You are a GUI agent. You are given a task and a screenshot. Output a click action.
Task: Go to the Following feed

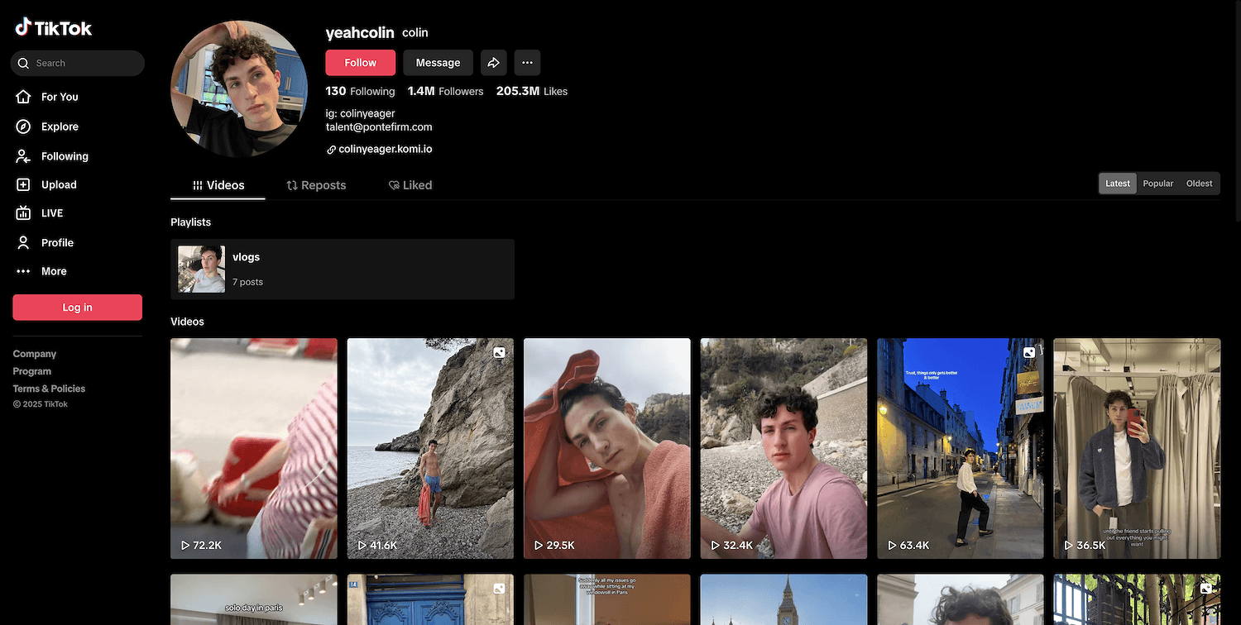[64, 156]
